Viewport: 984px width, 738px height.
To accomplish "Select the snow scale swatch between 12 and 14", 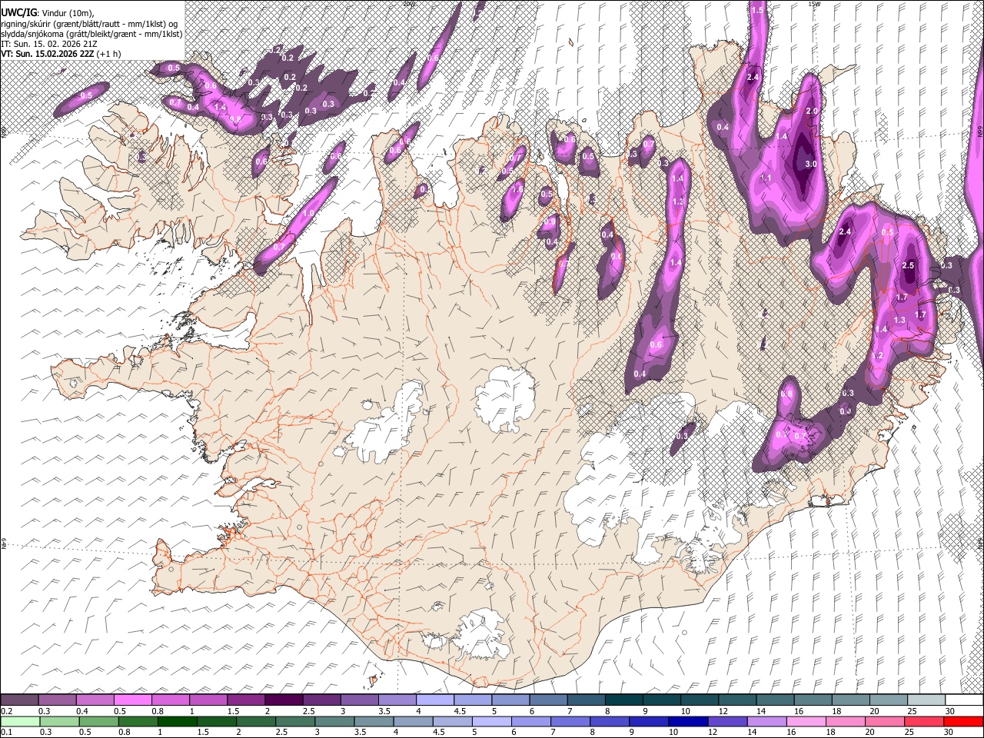I will point(737,700).
